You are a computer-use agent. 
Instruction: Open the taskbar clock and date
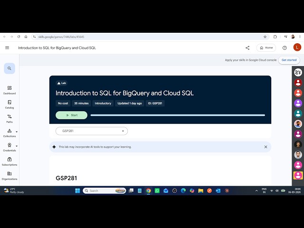(294, 191)
